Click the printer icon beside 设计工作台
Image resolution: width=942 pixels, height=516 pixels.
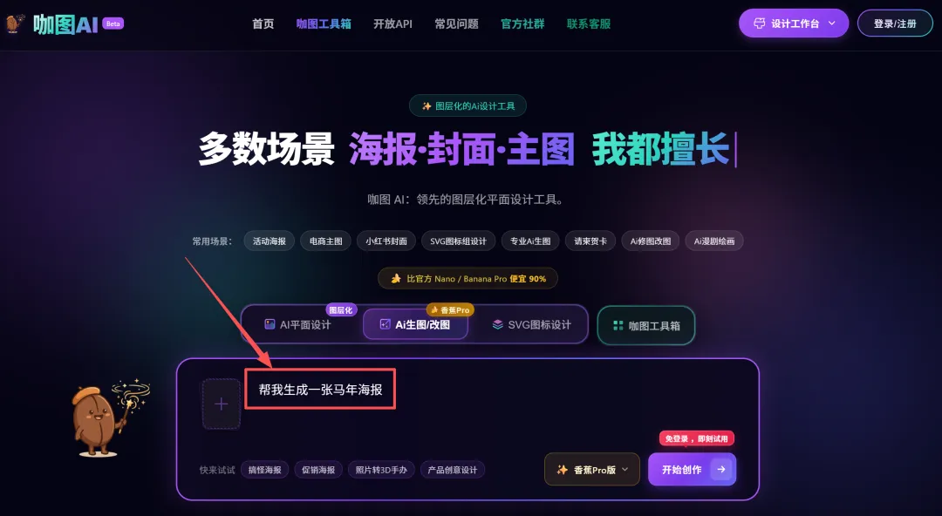click(x=760, y=24)
